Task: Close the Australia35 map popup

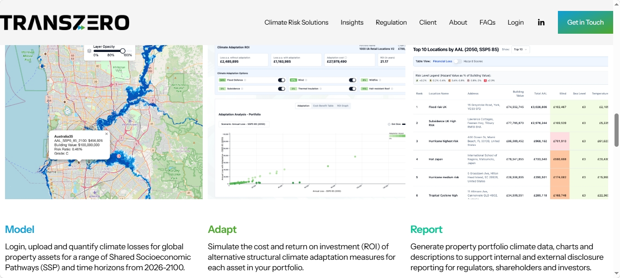Action: click(x=106, y=134)
